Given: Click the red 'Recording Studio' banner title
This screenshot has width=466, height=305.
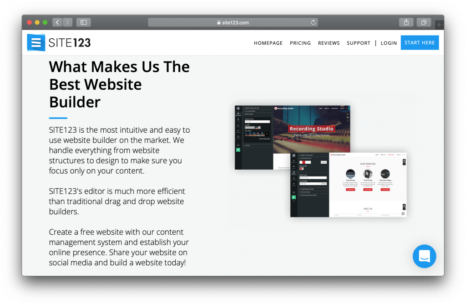Looking at the screenshot, I should pos(311,129).
